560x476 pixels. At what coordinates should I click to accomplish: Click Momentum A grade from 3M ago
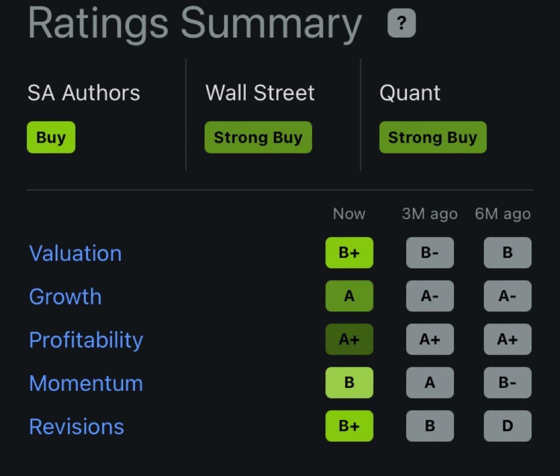click(x=430, y=383)
